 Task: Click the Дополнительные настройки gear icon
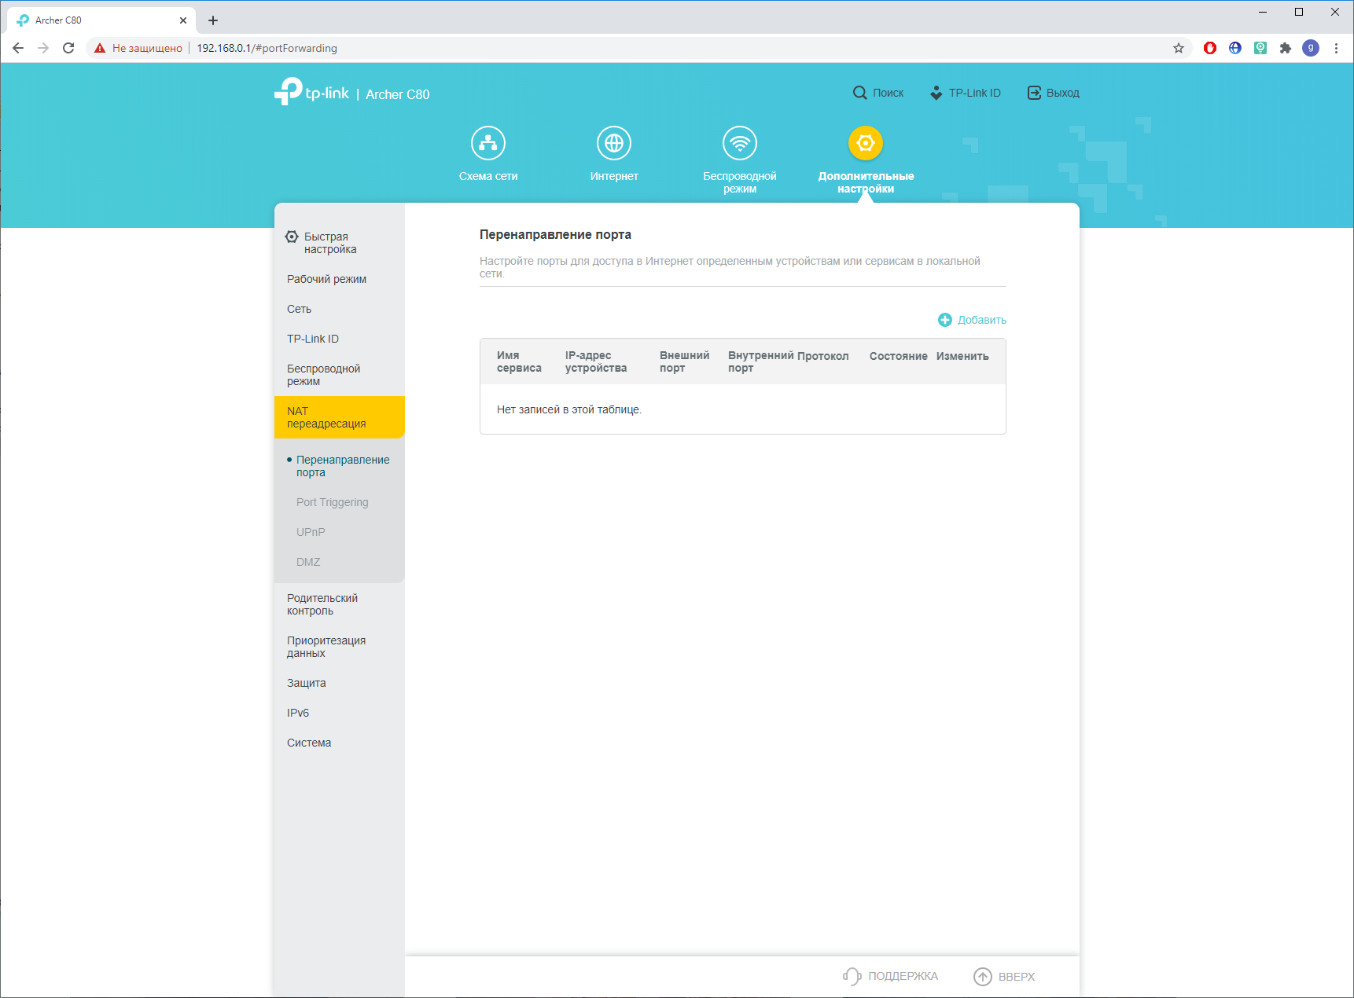click(866, 143)
